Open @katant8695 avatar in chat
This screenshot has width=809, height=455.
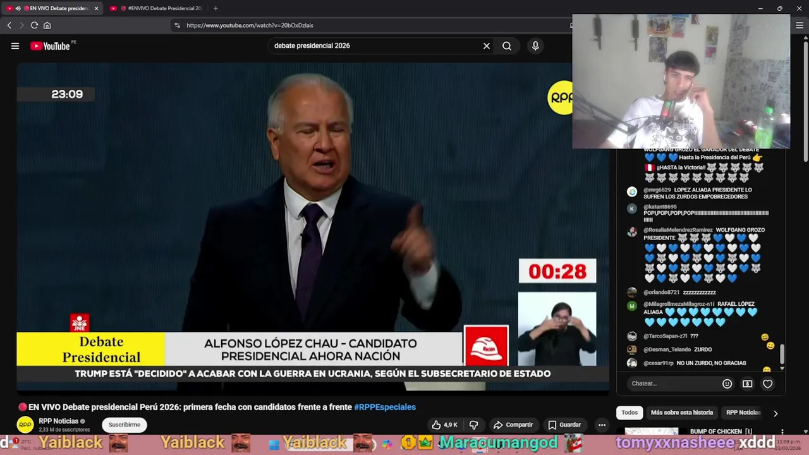click(x=632, y=209)
